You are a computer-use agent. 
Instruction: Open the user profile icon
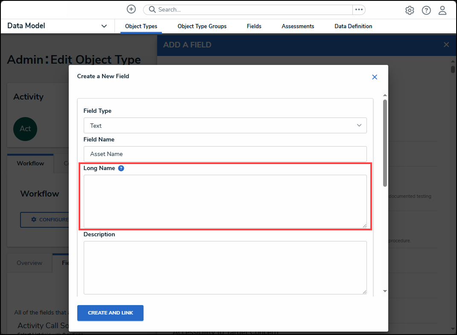tap(442, 10)
